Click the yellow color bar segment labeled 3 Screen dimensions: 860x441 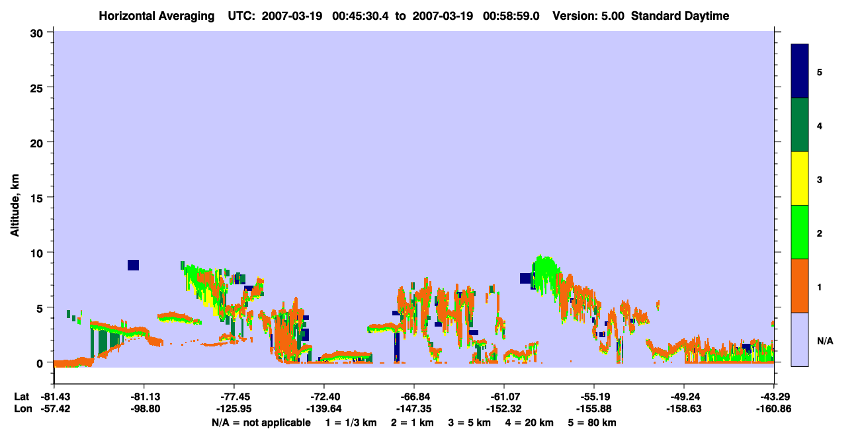(800, 179)
